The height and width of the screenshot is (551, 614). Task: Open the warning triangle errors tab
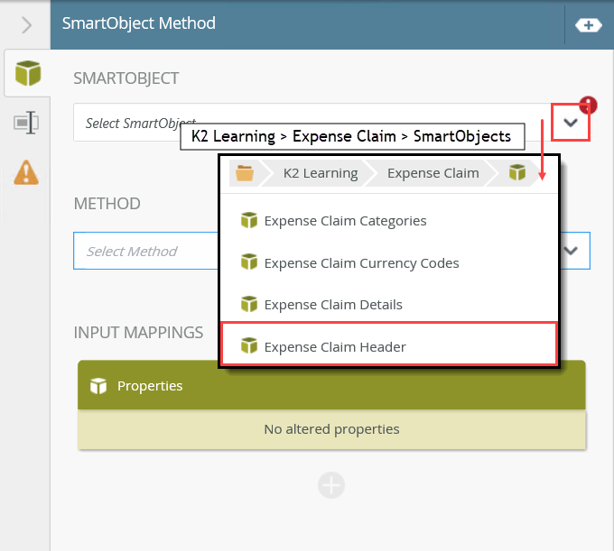click(x=27, y=170)
